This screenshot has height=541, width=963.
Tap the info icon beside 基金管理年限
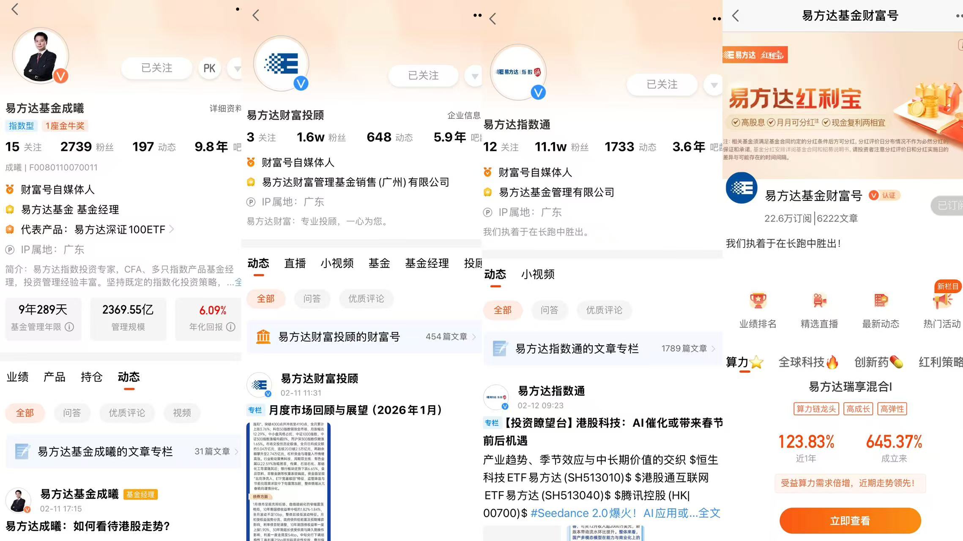(70, 327)
